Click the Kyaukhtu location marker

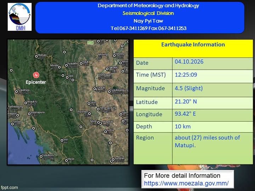[x=66, y=65]
